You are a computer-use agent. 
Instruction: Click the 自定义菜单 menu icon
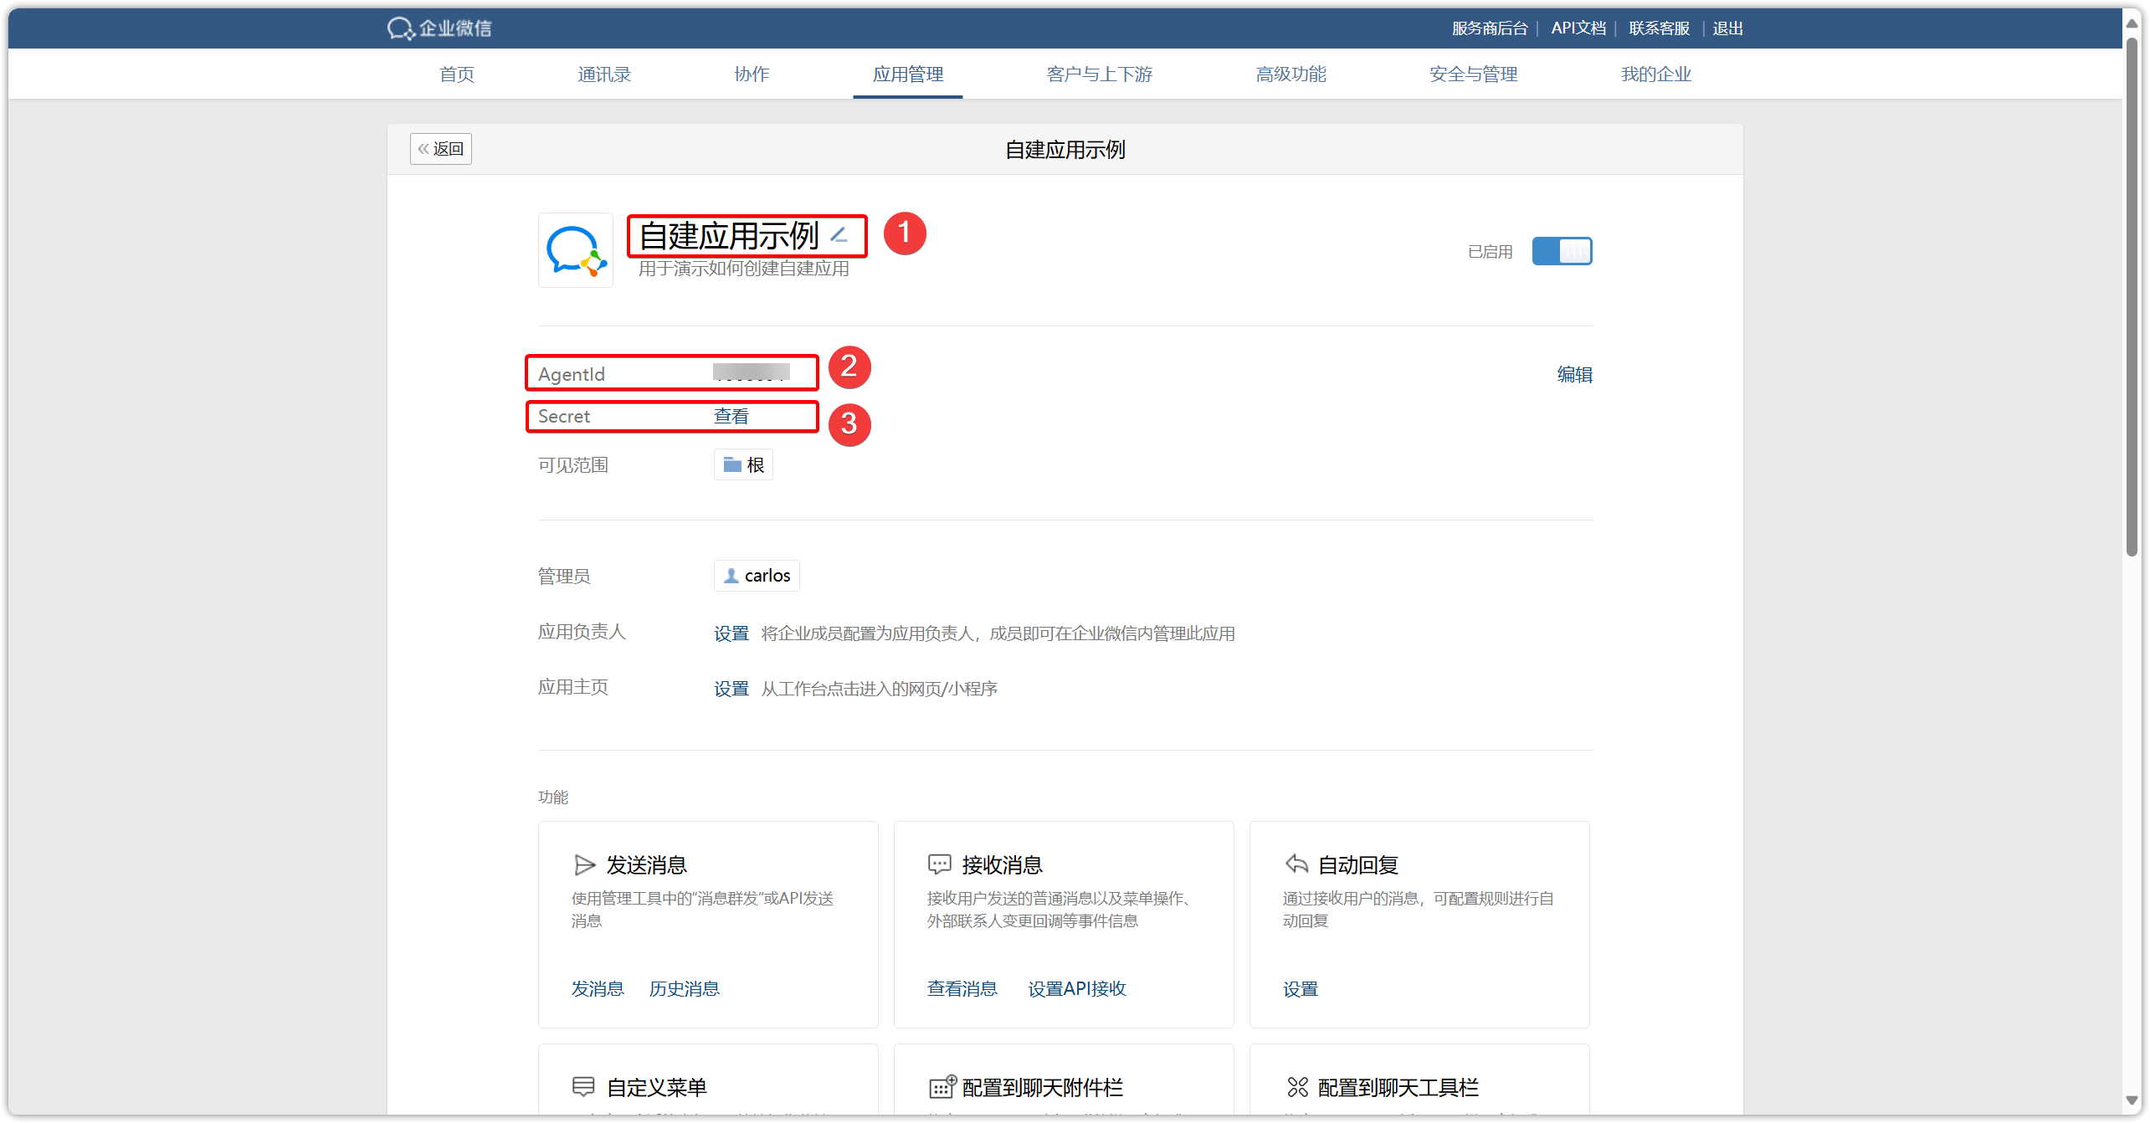(x=583, y=1087)
